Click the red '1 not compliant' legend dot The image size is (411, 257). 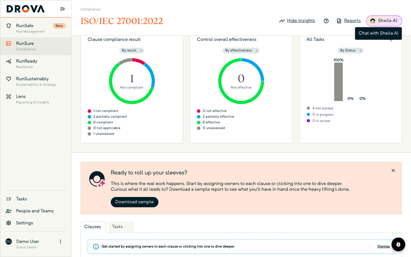point(89,111)
